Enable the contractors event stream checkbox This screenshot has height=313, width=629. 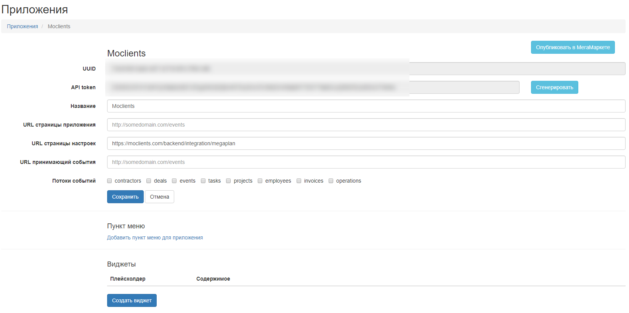109,181
